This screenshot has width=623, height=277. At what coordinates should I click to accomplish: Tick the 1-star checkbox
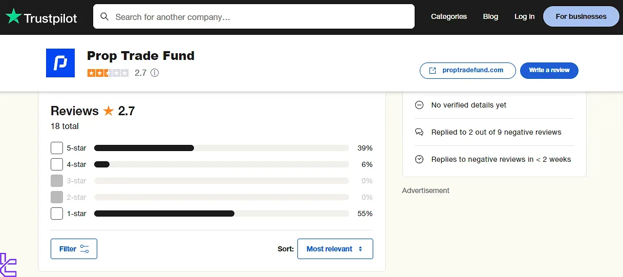coord(57,214)
